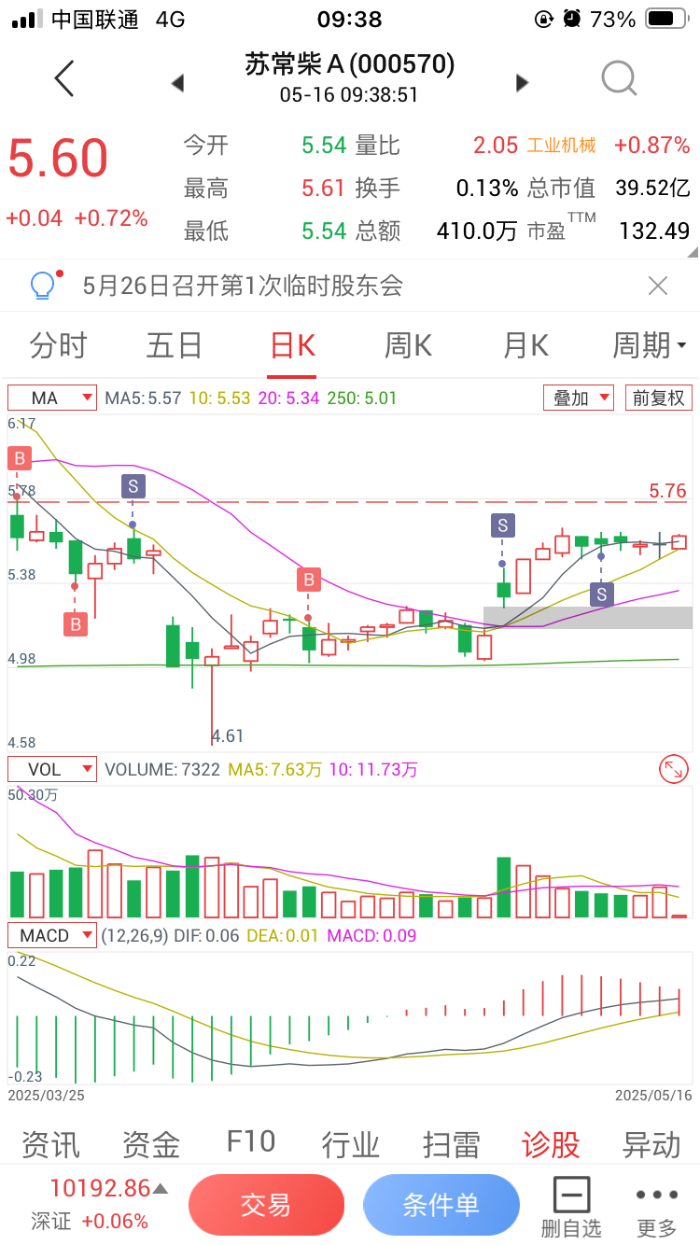Switch to 月K monthly chart tab
Image resolution: width=700 pixels, height=1245 pixels.
click(525, 346)
